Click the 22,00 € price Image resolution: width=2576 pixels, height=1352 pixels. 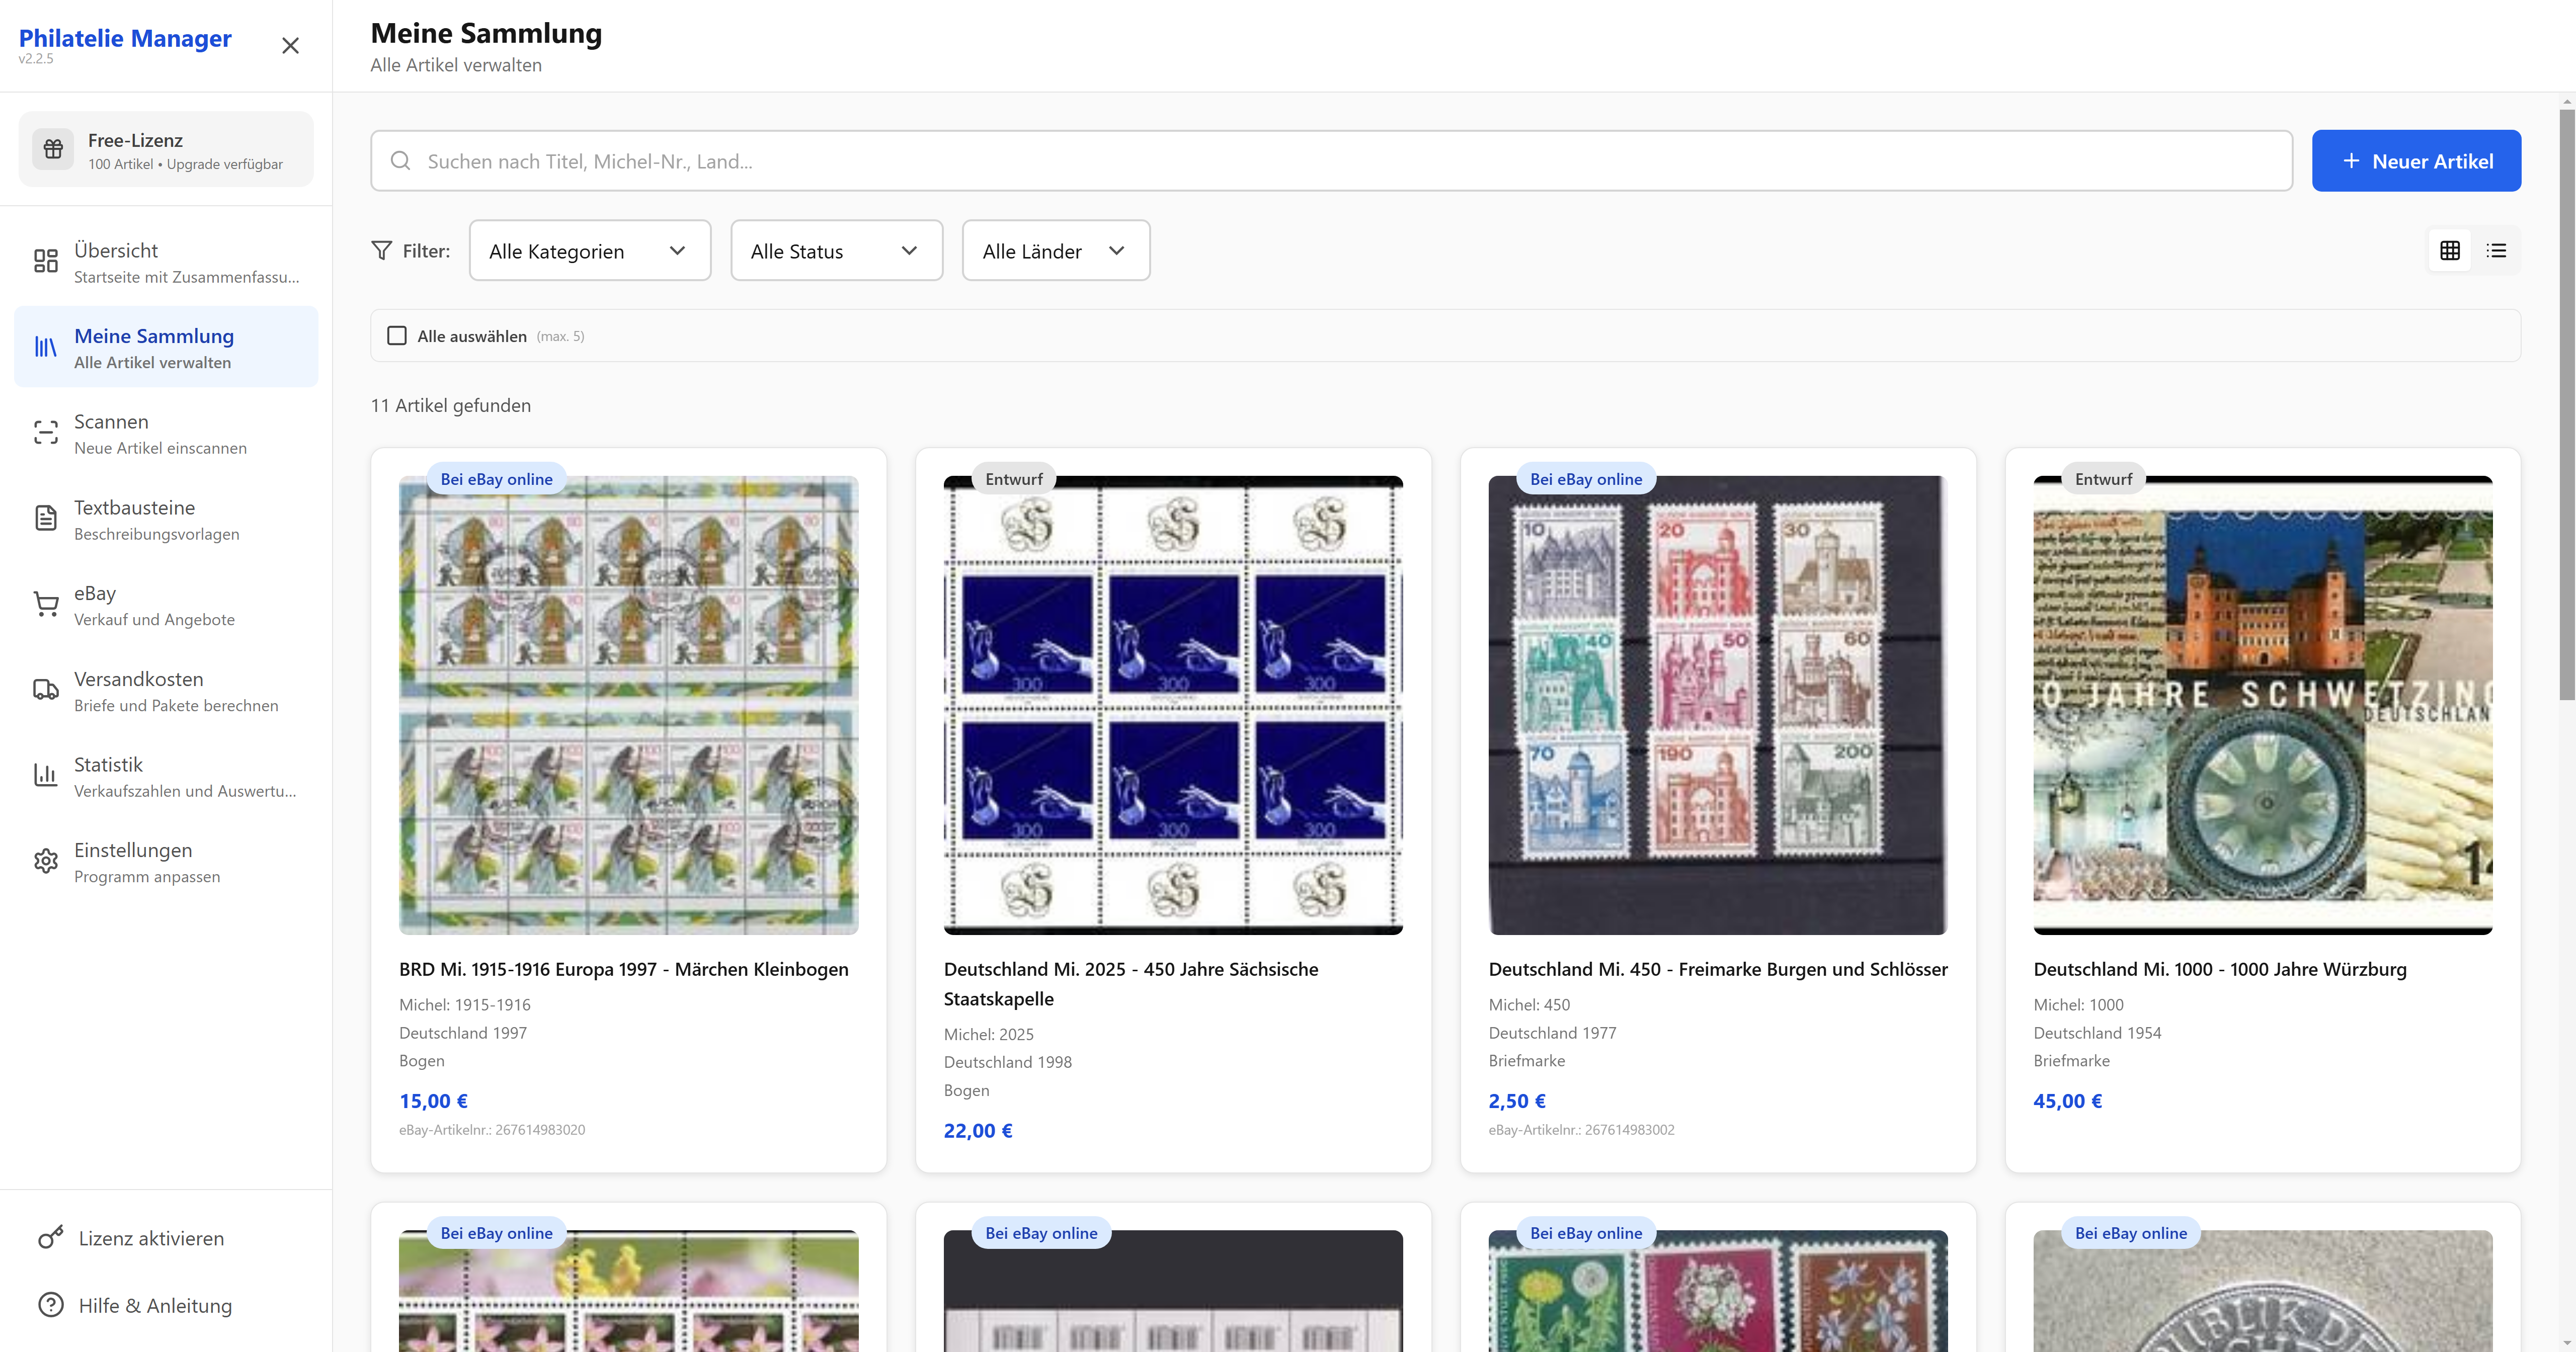978,1131
